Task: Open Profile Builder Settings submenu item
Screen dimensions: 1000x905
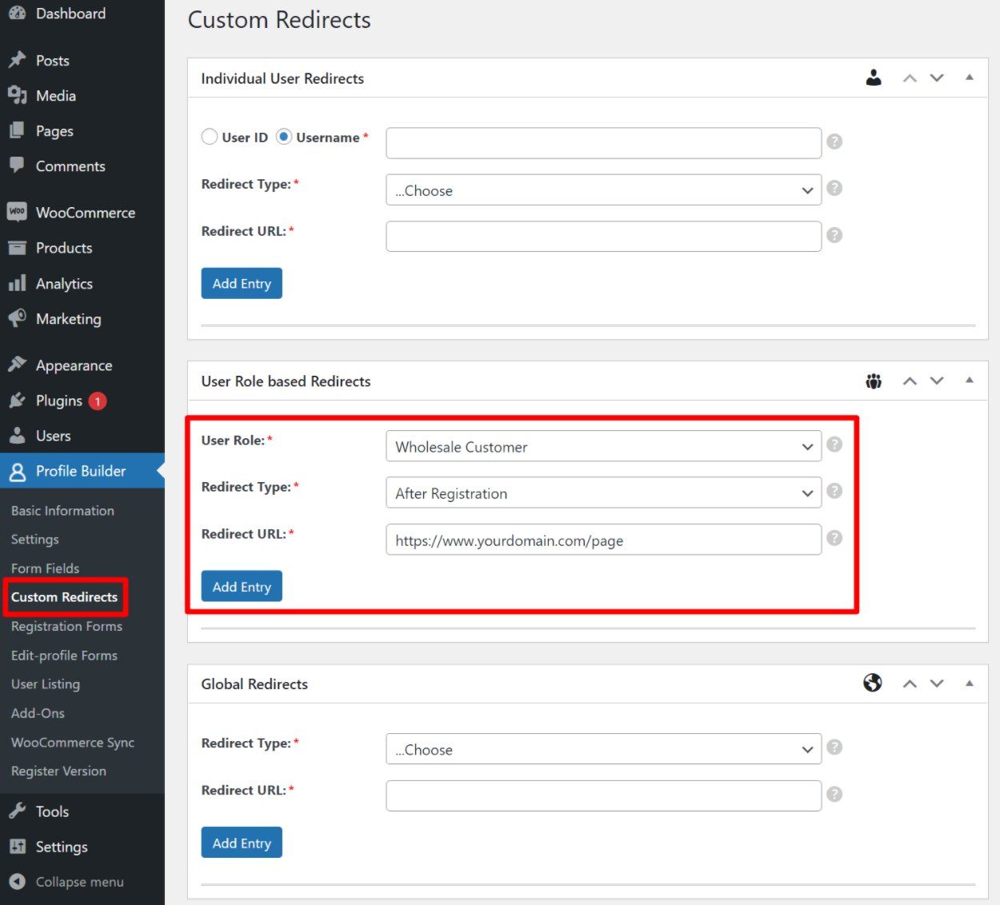Action: [x=35, y=539]
